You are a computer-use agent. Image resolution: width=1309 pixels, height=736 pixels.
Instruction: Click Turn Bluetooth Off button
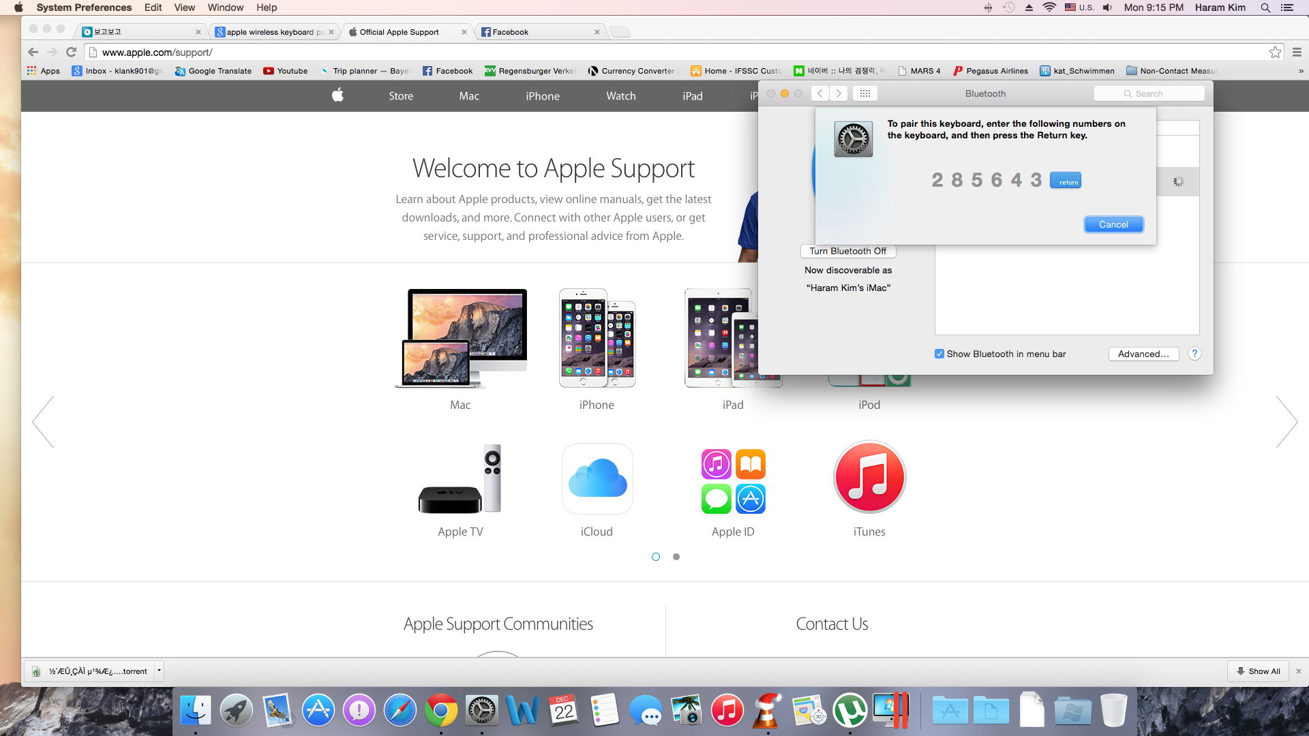847,251
